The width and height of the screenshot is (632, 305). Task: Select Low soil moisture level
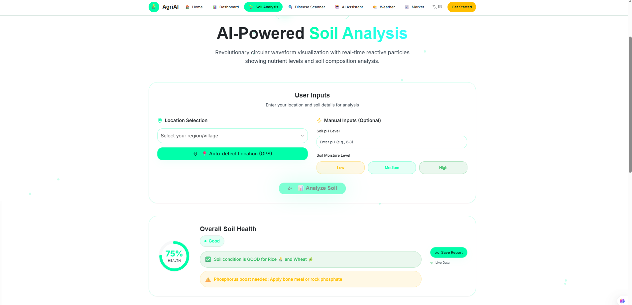[340, 168]
